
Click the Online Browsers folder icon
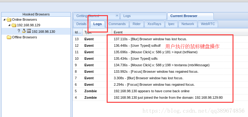9,19
